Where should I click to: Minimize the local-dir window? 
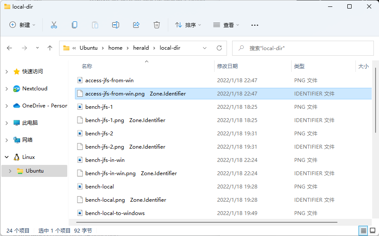pos(330,6)
